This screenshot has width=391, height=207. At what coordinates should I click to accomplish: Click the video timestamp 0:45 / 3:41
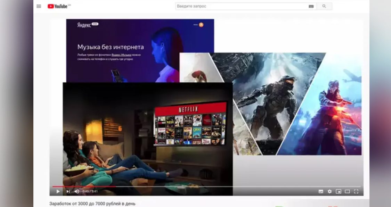pos(90,191)
